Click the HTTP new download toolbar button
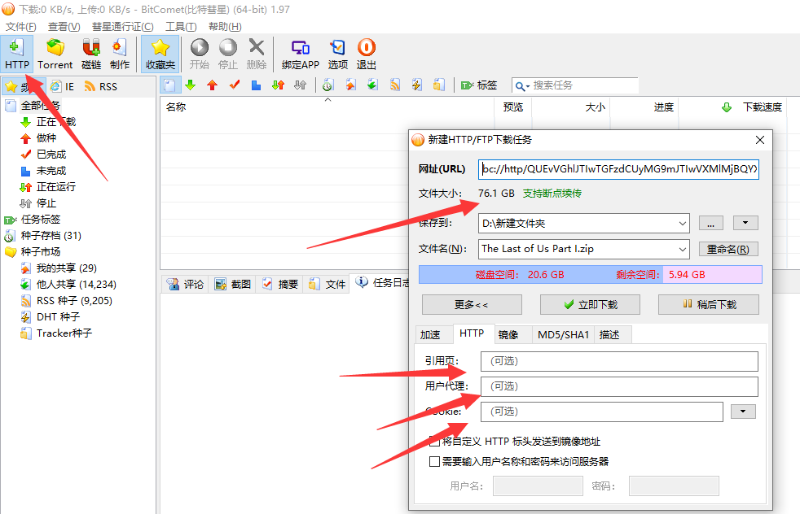This screenshot has width=800, height=514. 17,54
